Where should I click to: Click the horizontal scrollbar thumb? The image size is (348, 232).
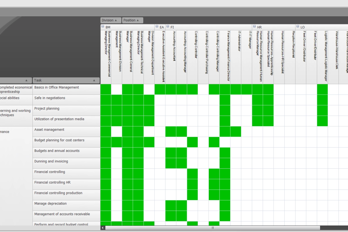point(213,228)
